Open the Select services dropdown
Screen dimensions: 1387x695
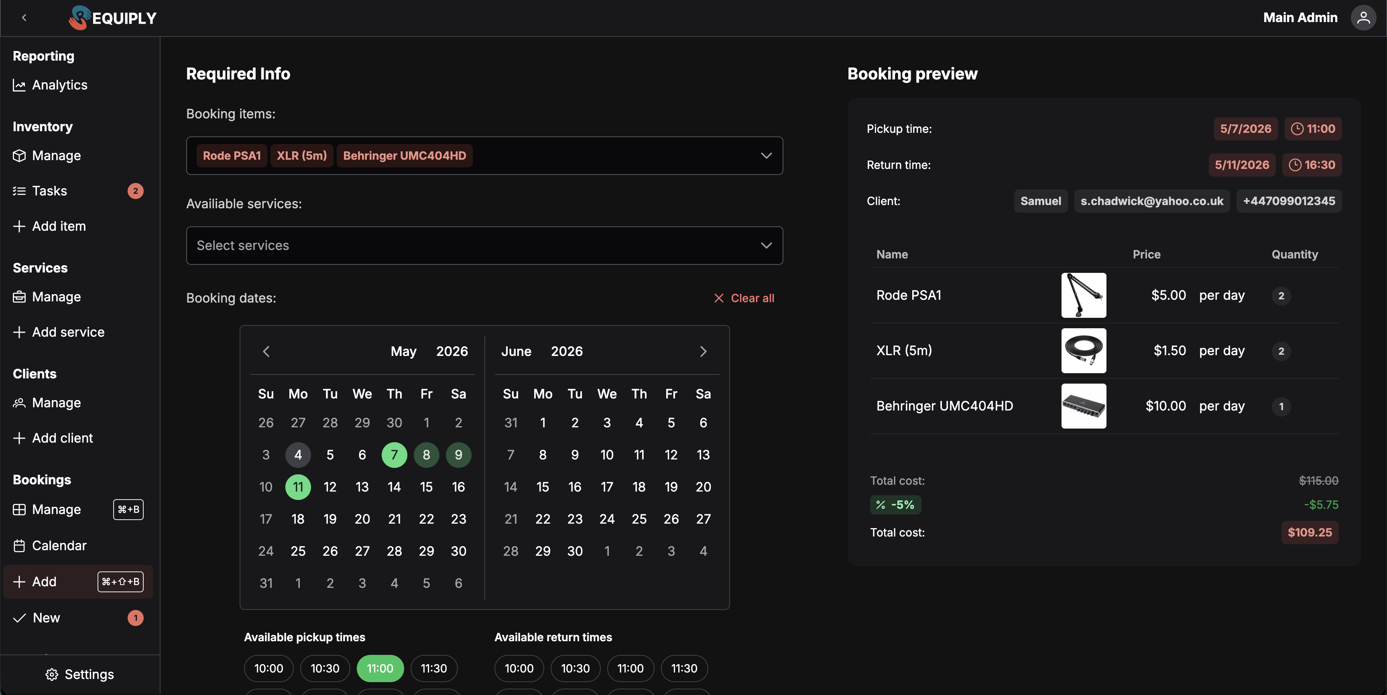(484, 246)
